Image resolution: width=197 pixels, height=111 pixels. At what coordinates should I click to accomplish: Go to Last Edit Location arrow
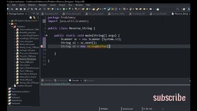137,9
